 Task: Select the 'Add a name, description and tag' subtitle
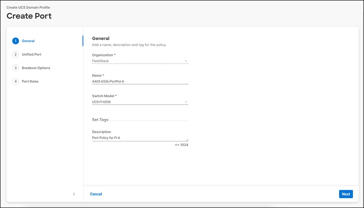(x=129, y=45)
